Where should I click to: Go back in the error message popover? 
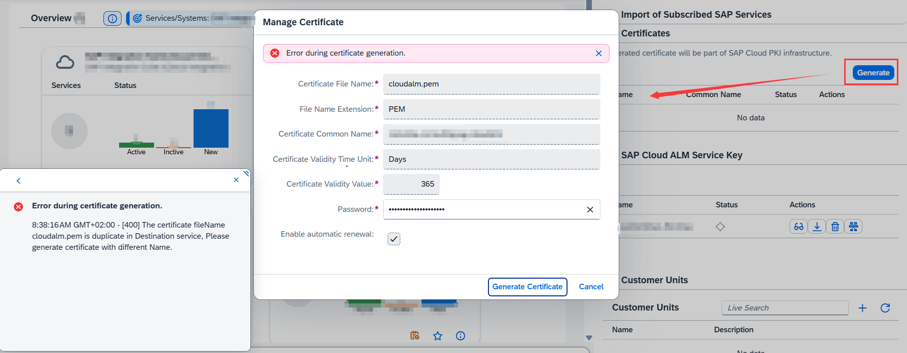coord(19,181)
